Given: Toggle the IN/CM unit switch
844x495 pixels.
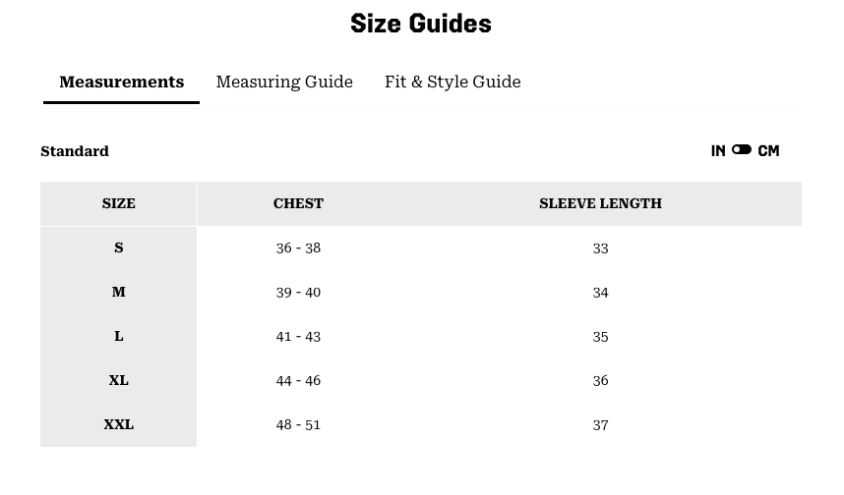Looking at the screenshot, I should [742, 150].
